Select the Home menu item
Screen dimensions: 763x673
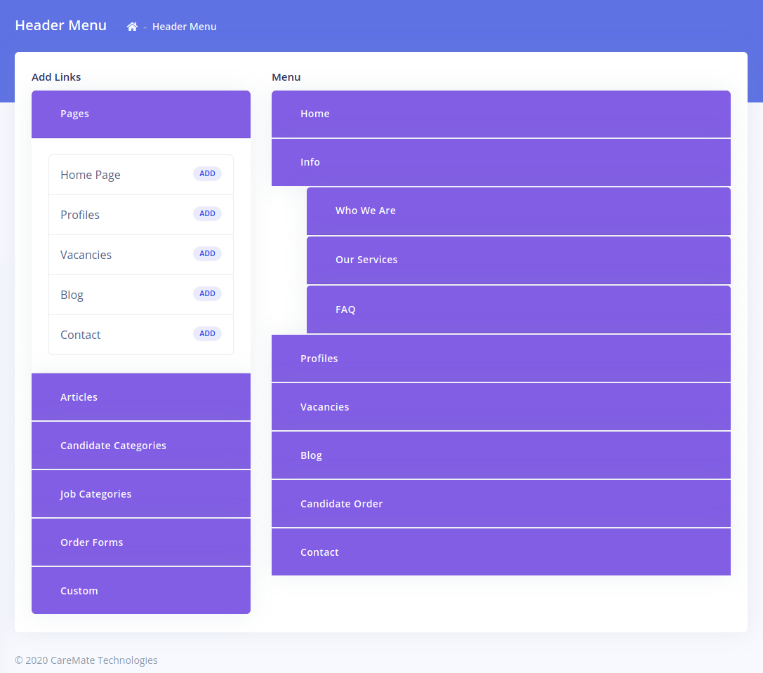[x=500, y=114]
